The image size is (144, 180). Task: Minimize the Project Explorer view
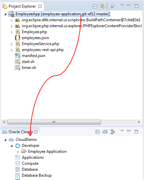pyautogui.click(x=129, y=5)
